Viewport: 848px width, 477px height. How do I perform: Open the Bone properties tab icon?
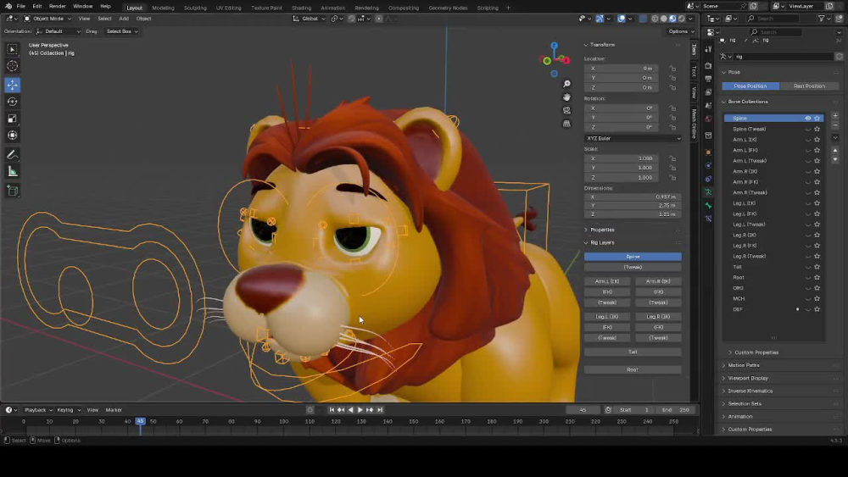[x=708, y=205]
